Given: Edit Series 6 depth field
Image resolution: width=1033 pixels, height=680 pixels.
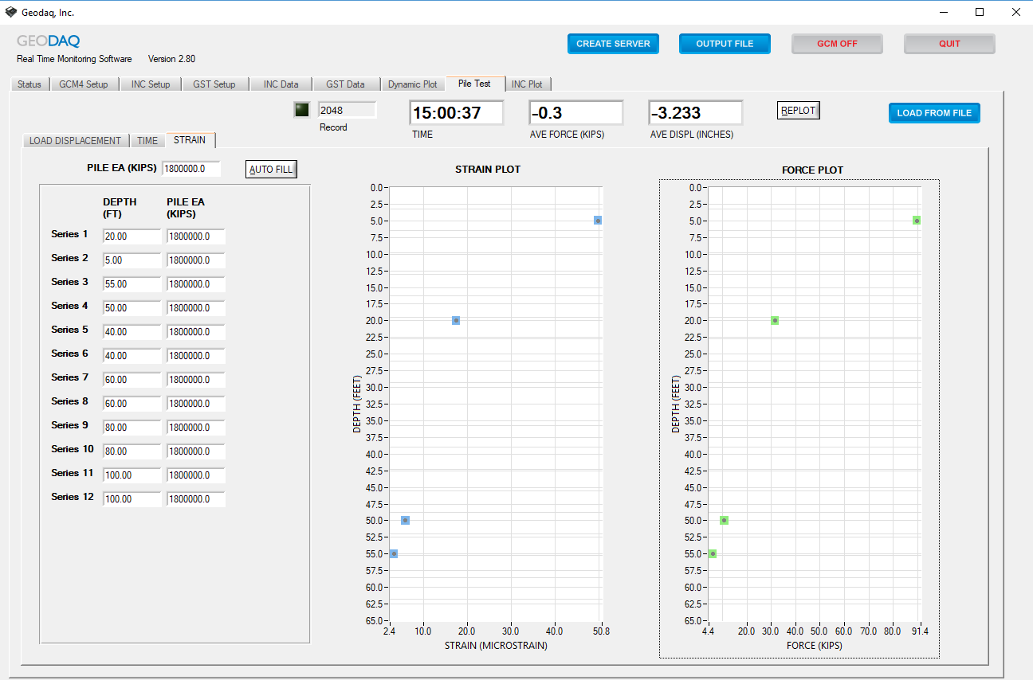Looking at the screenshot, I should pos(132,356).
